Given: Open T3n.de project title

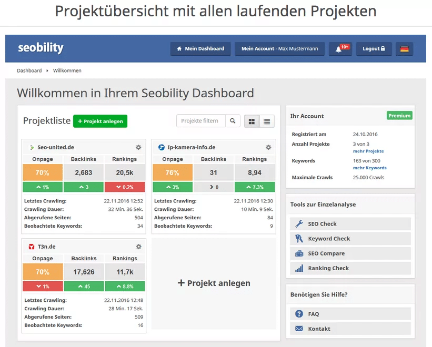Looking at the screenshot, I should 46,247.
